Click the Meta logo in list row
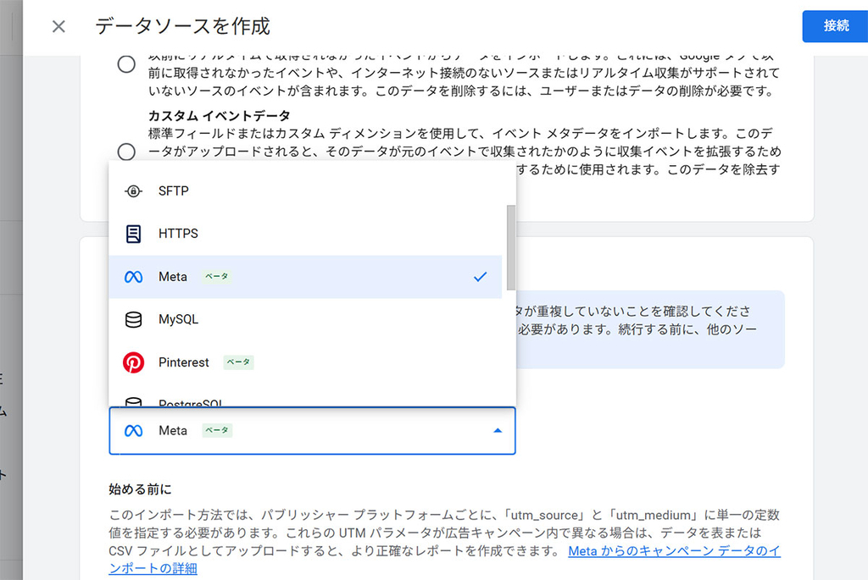This screenshot has width=868, height=580. (133, 277)
